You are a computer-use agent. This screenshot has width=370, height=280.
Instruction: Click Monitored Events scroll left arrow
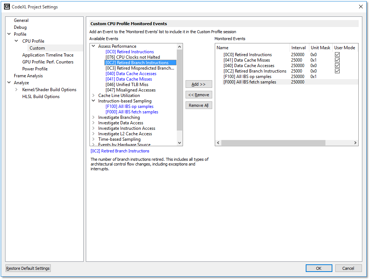218,143
